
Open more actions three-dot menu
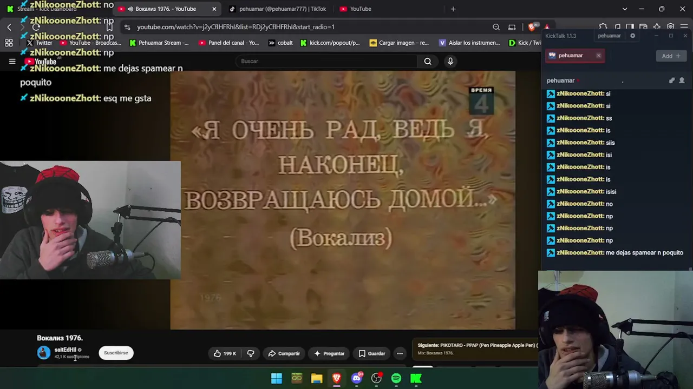[x=400, y=353]
